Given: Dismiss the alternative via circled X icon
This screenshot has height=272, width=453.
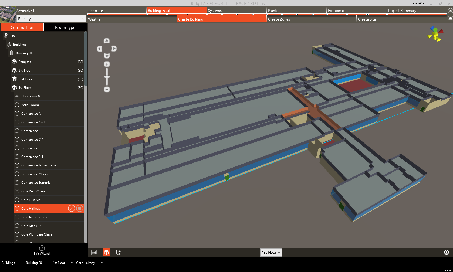Looking at the screenshot, I should [x=450, y=11].
